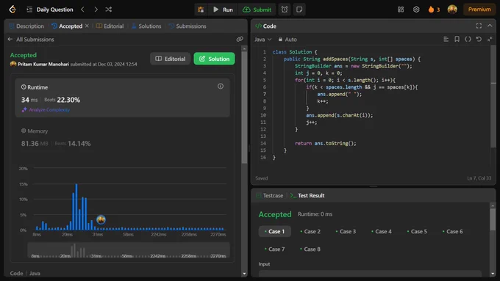Open the Java language dropdown
This screenshot has height=281, width=500.
(x=262, y=40)
